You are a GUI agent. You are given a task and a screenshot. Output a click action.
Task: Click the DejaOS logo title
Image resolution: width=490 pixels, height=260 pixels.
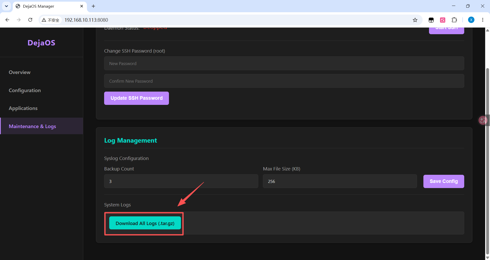pos(41,43)
